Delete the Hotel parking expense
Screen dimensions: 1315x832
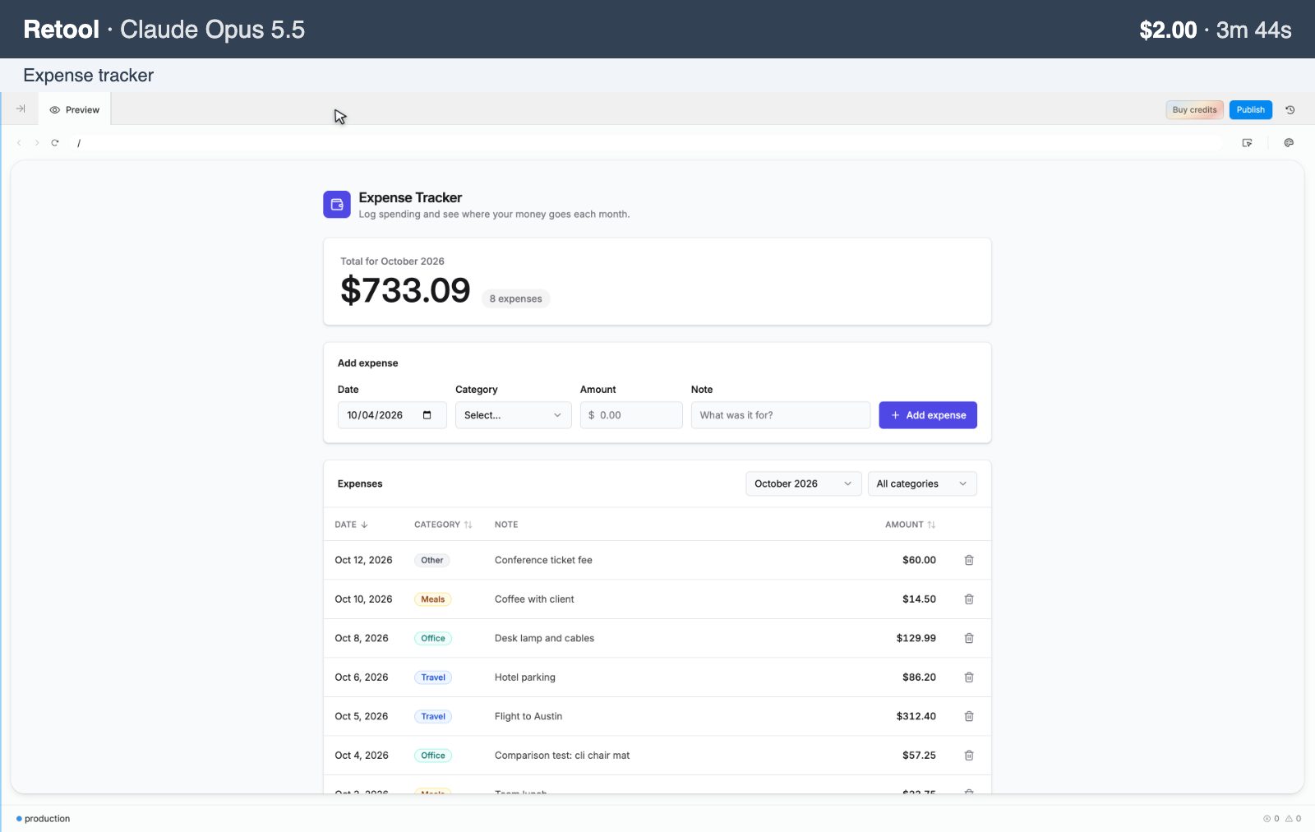(x=969, y=677)
